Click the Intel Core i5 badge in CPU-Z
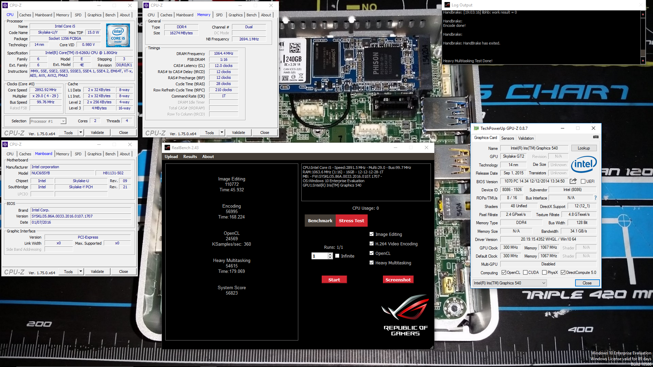Image resolution: width=653 pixels, height=367 pixels. click(x=118, y=35)
